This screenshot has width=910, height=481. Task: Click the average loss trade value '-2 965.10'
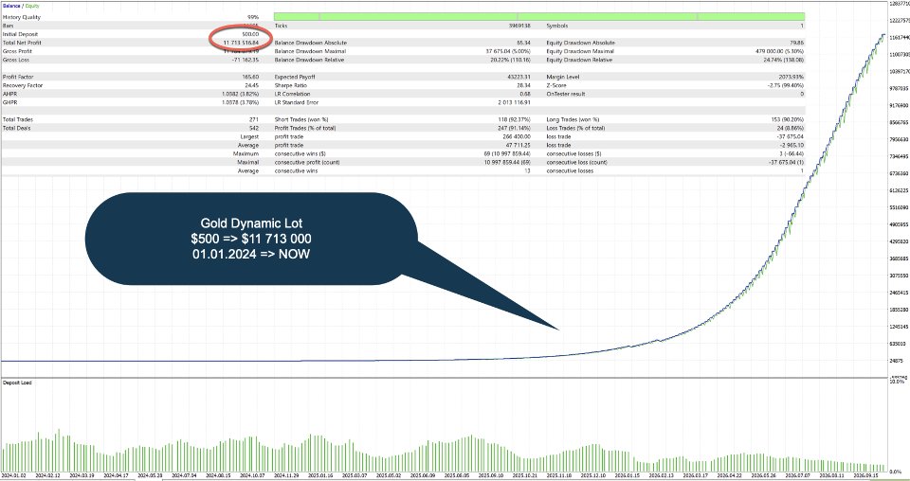(792, 146)
